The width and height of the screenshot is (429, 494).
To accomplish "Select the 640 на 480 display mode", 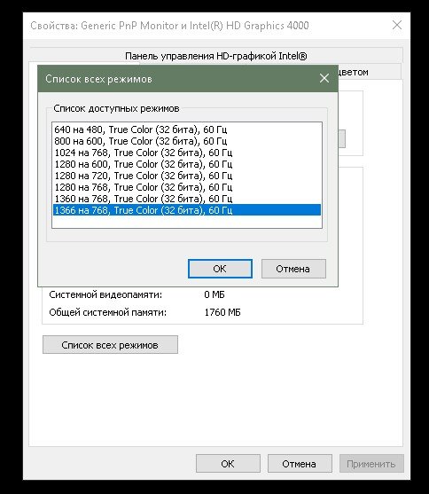I will [187, 129].
